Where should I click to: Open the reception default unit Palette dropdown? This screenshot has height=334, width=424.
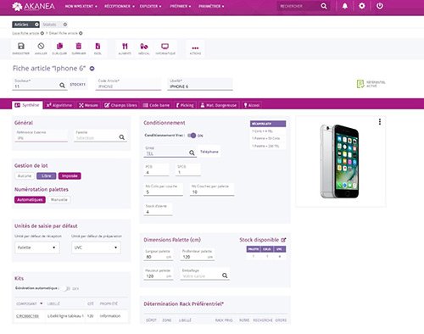37,248
